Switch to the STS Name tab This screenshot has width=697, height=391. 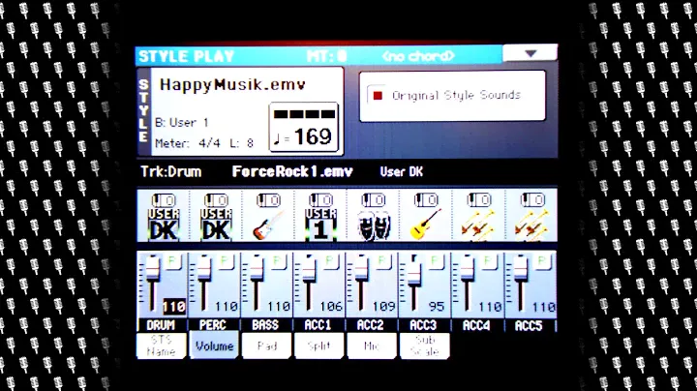tap(163, 346)
